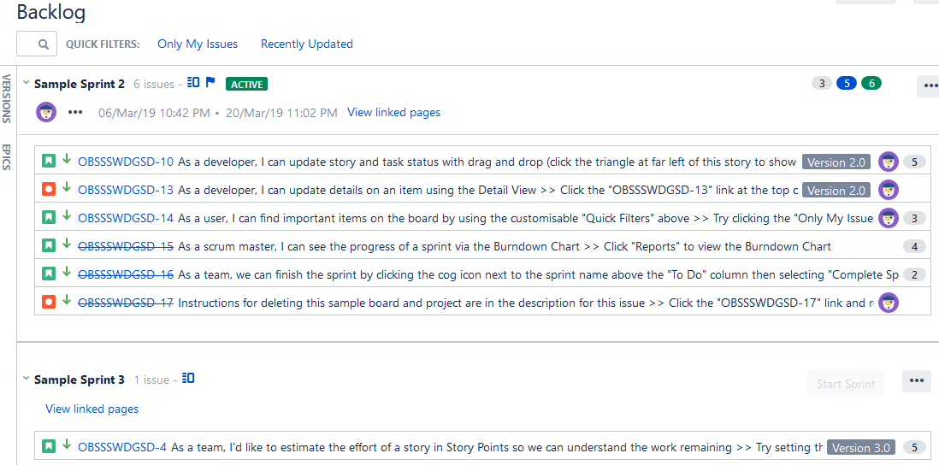939x465 pixels.
Task: Collapse the Sample Sprint 3 section
Action: [26, 379]
